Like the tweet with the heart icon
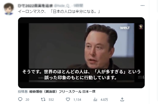 point(68,99)
